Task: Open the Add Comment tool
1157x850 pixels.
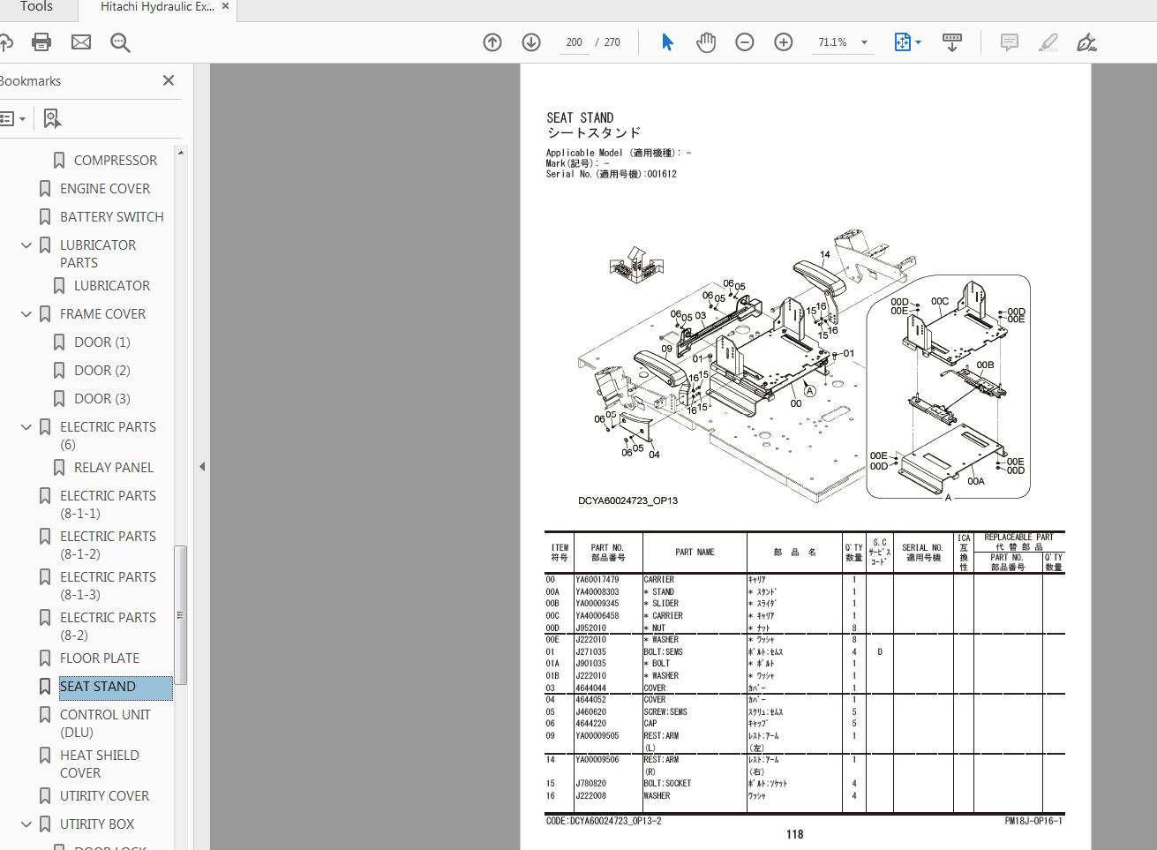Action: coord(1008,41)
